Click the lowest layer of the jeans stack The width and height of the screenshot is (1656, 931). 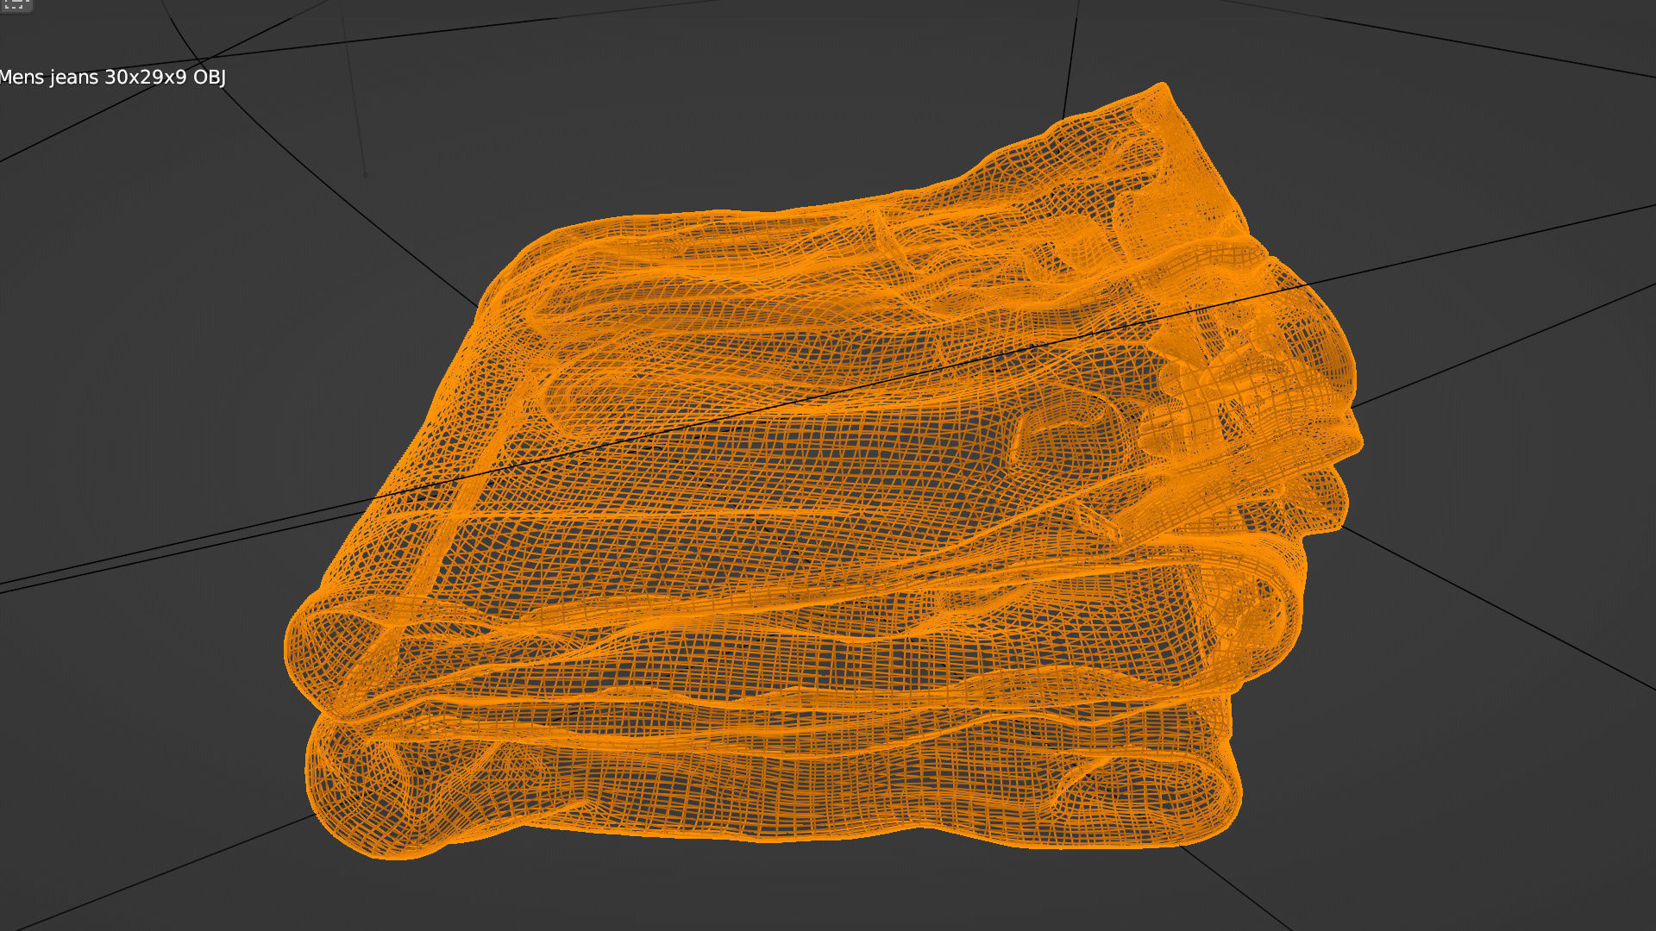[776, 802]
